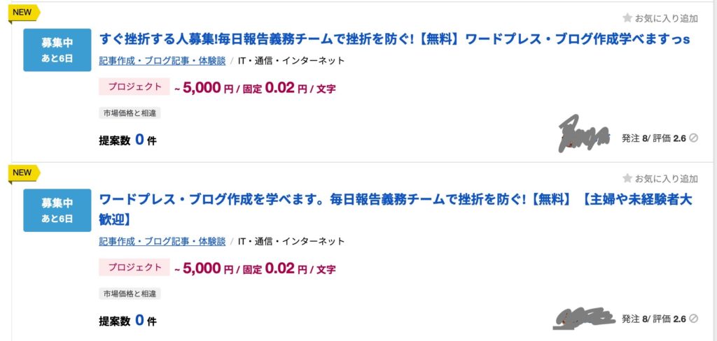Click 市場価格と相違 tag on first listing
The image size is (717, 341).
(130, 113)
